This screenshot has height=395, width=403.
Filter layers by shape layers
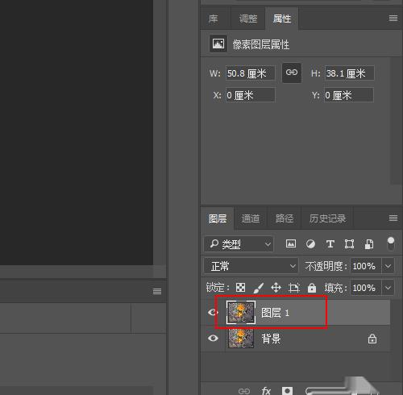click(x=349, y=244)
